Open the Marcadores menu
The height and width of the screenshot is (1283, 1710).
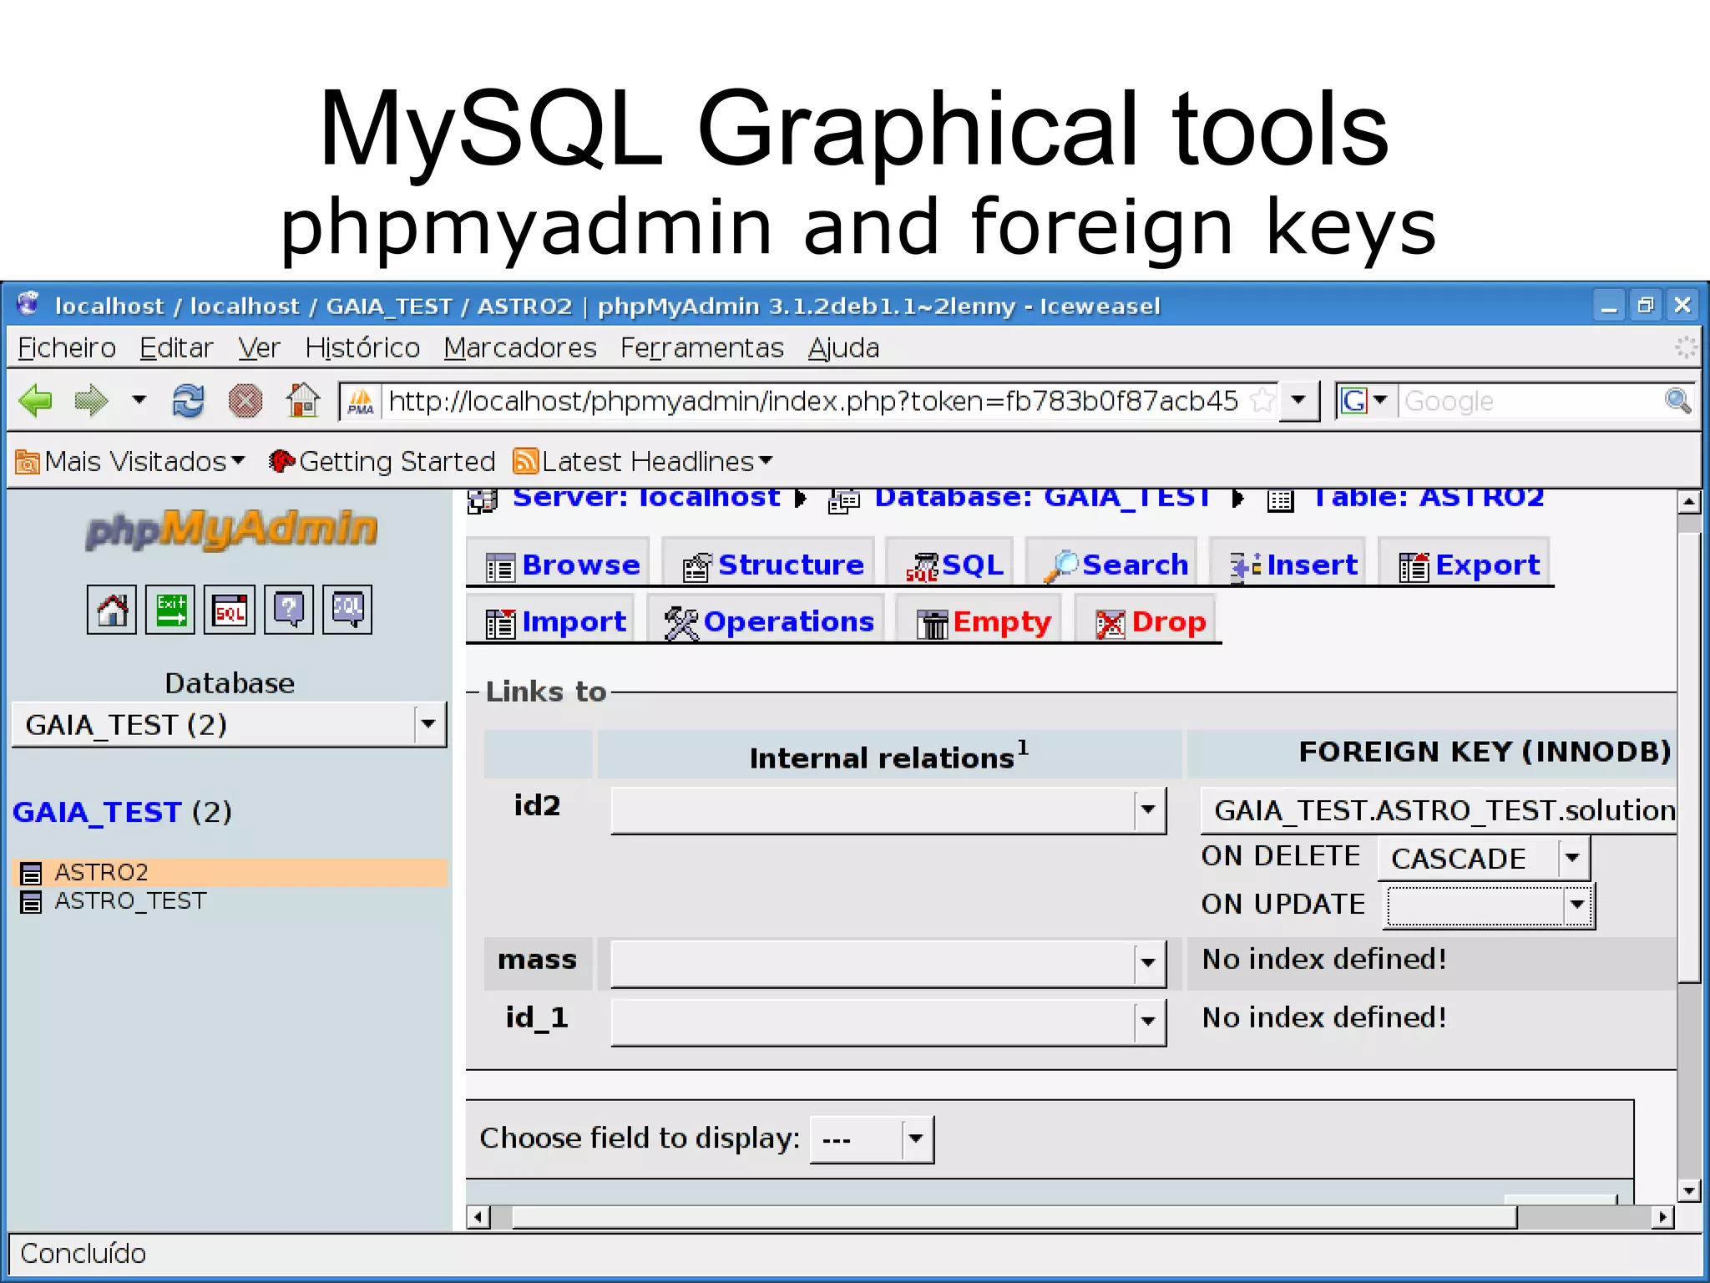(520, 347)
